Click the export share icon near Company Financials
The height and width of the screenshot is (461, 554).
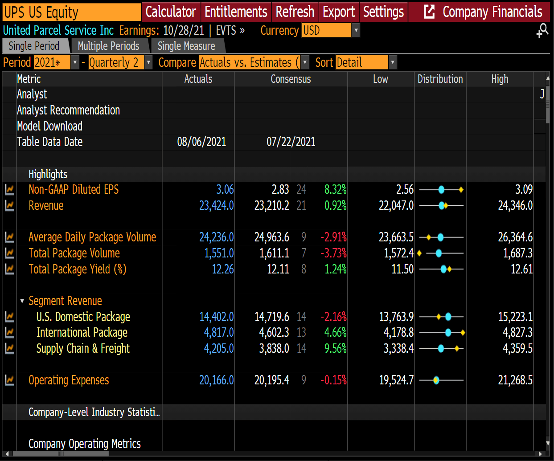(x=429, y=12)
